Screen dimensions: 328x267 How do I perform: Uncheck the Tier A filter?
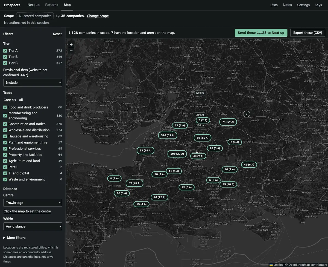(5, 51)
